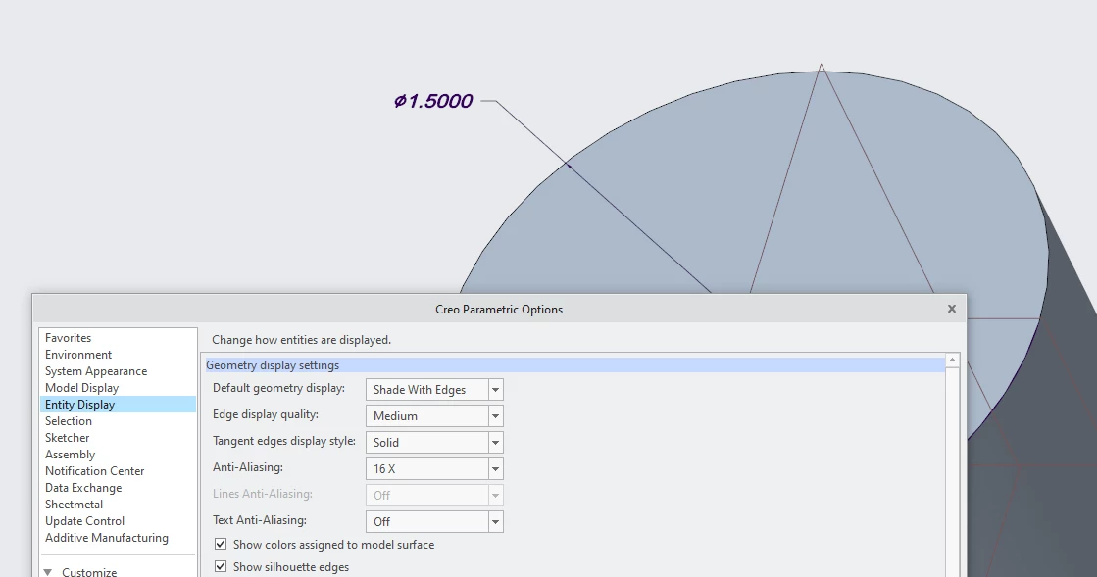The height and width of the screenshot is (577, 1097).
Task: Click the Shade With Edges value field
Action: coord(426,390)
